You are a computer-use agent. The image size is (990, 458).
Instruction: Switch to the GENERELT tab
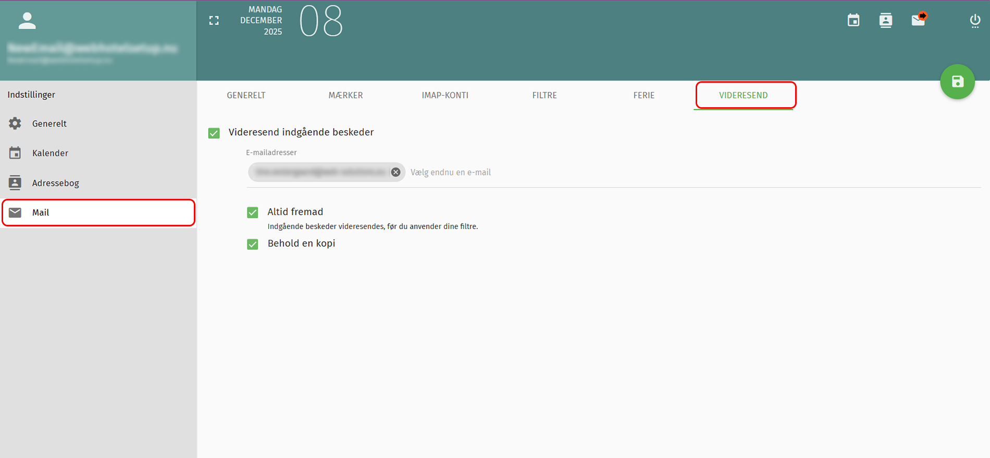246,95
